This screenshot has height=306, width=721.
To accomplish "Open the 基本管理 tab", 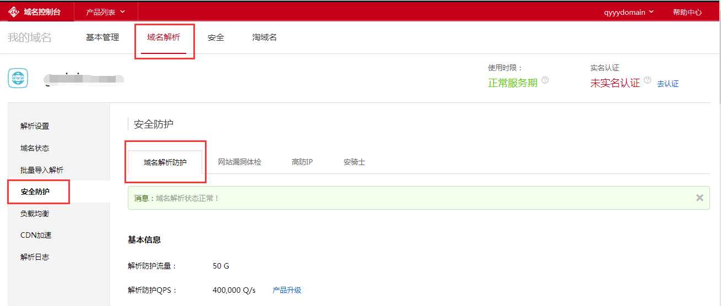I will (102, 37).
